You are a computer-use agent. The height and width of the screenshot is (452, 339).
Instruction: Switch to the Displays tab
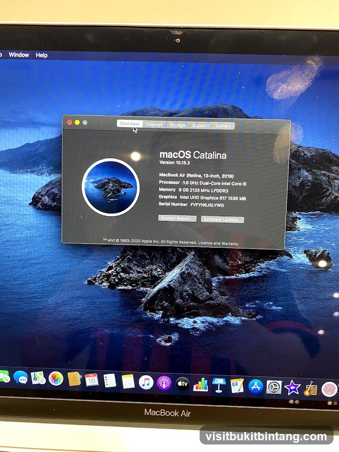pyautogui.click(x=154, y=124)
